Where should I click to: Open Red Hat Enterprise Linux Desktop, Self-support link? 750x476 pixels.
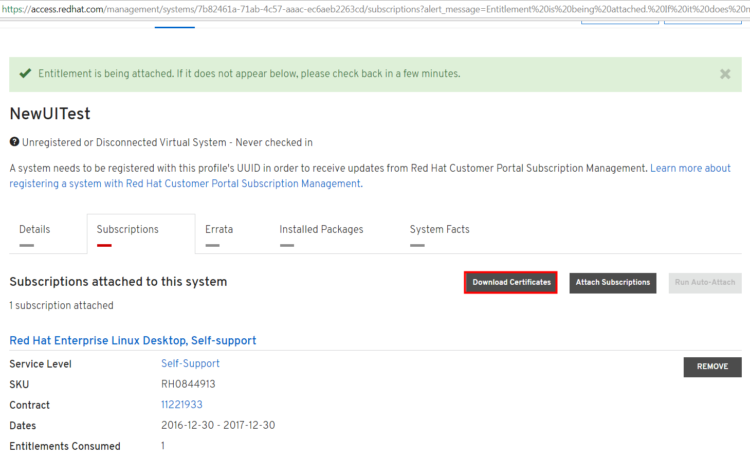(133, 341)
